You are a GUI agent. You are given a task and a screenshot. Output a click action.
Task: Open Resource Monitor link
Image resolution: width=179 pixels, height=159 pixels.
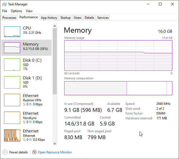coord(55,152)
